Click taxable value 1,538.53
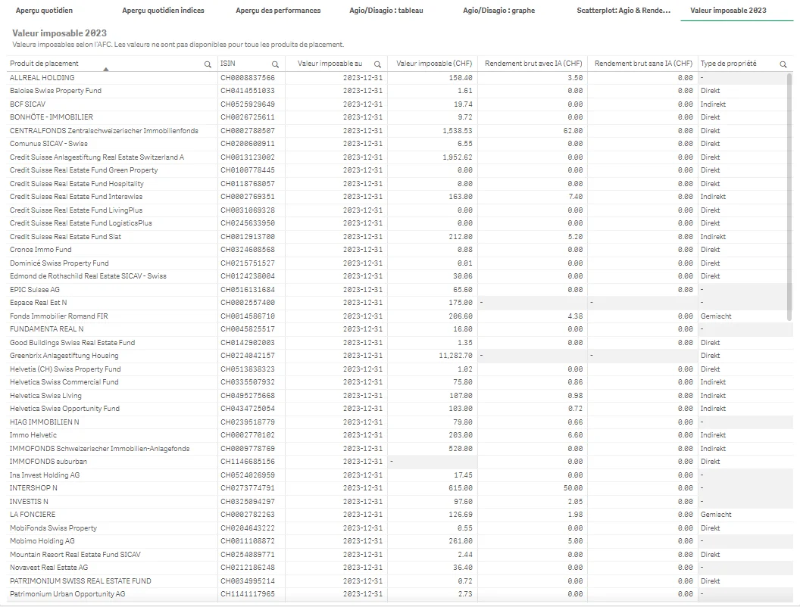The image size is (800, 607). tap(458, 130)
